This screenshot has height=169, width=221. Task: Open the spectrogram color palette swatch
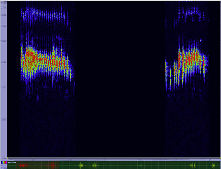(x=4, y=162)
